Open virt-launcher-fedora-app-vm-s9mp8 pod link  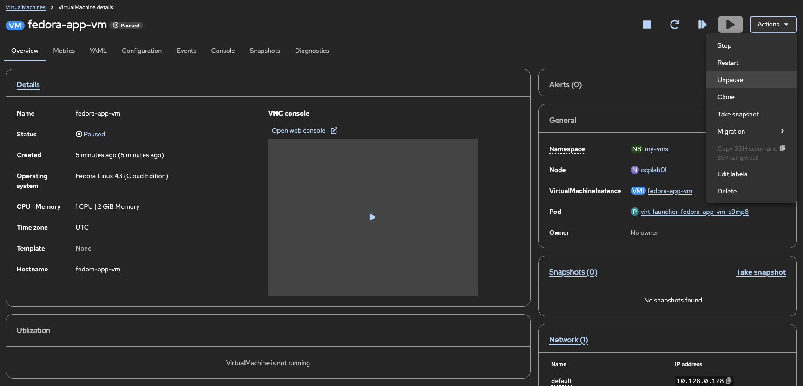tap(695, 212)
